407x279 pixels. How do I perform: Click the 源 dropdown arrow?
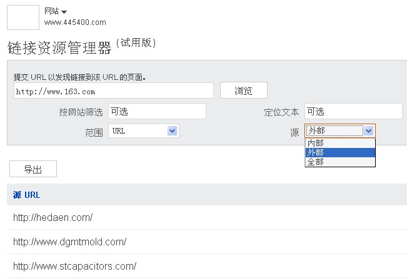click(369, 131)
